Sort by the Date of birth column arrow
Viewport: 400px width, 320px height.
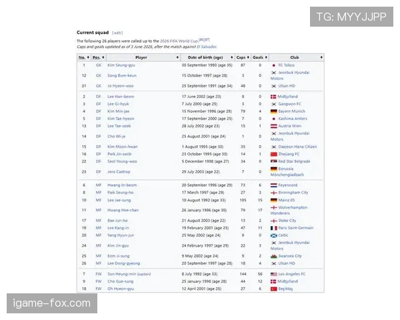(x=231, y=57)
